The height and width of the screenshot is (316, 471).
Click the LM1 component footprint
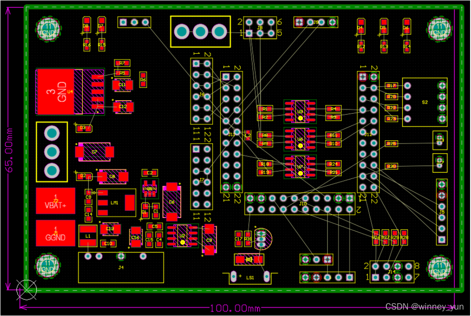116,203
